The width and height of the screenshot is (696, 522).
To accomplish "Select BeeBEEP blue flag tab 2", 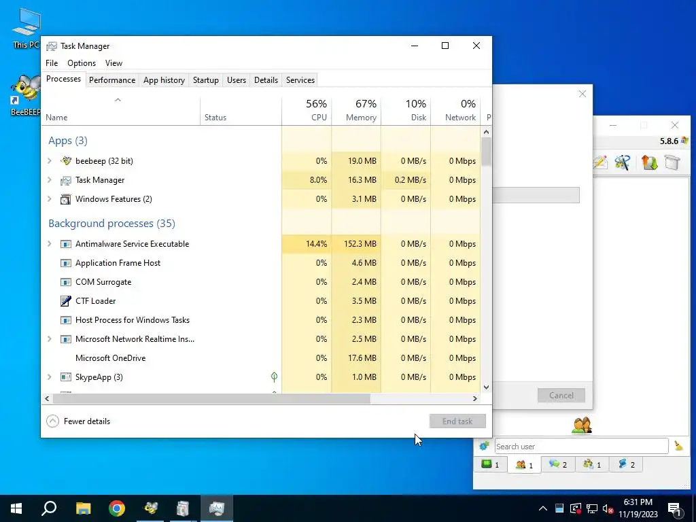I will tap(626, 464).
